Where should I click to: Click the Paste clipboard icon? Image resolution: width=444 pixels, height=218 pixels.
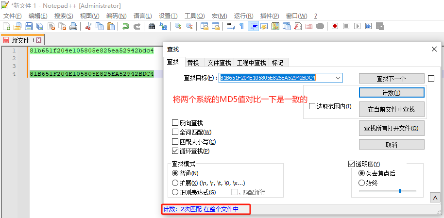click(110, 26)
